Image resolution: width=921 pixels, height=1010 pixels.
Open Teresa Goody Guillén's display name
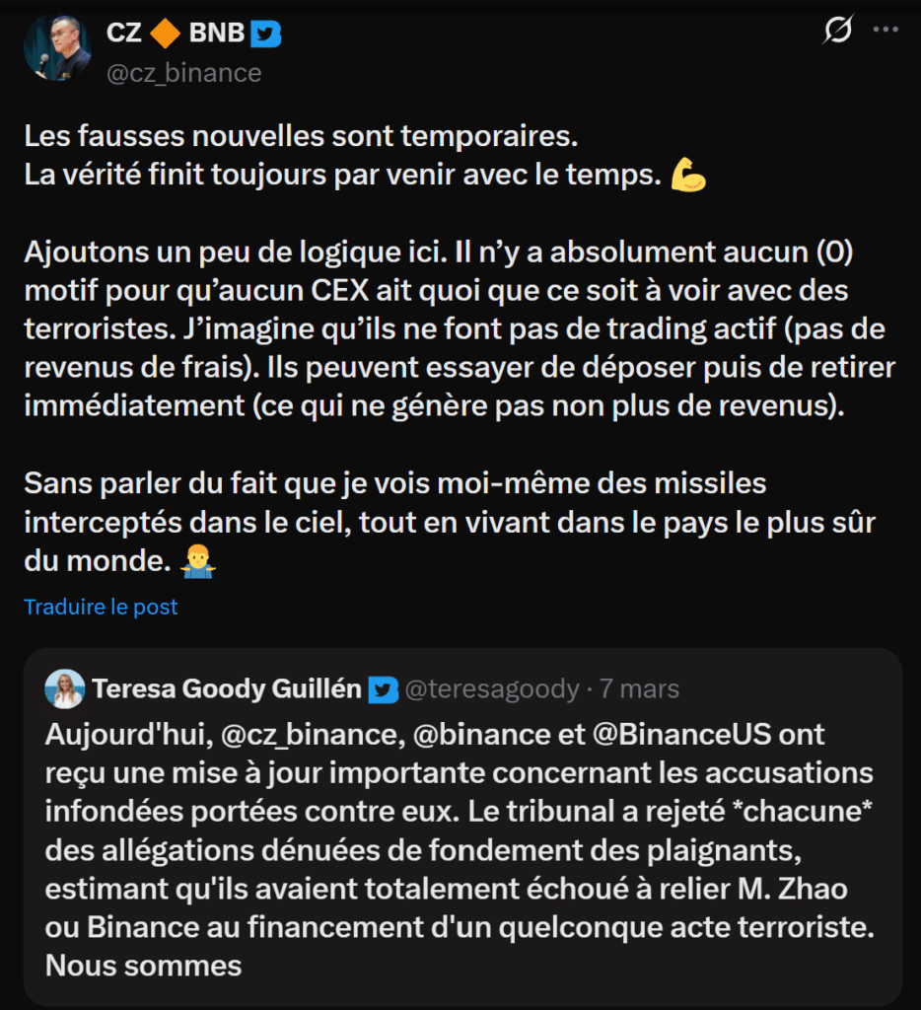click(227, 688)
